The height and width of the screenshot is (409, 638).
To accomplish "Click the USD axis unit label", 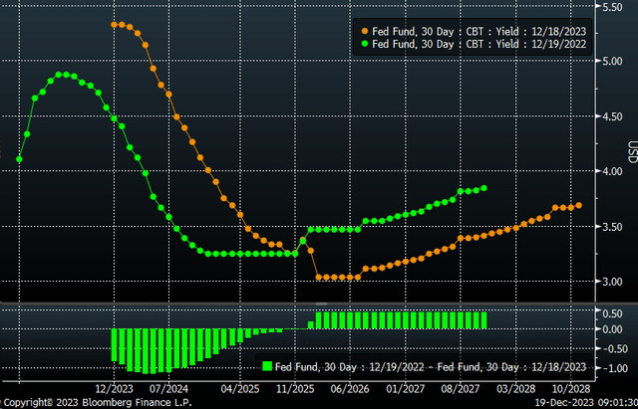I will coord(632,152).
